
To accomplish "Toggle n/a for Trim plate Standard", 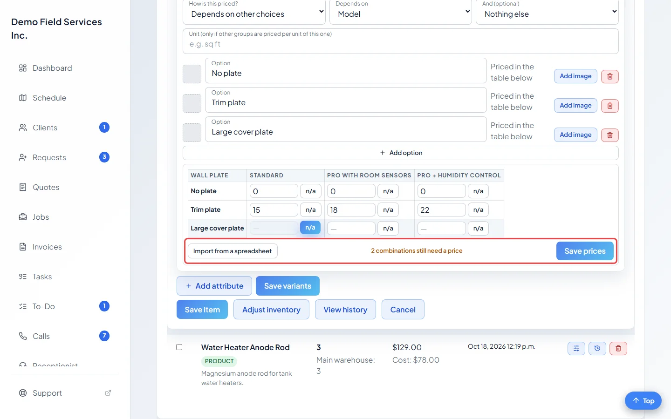I will (x=311, y=209).
